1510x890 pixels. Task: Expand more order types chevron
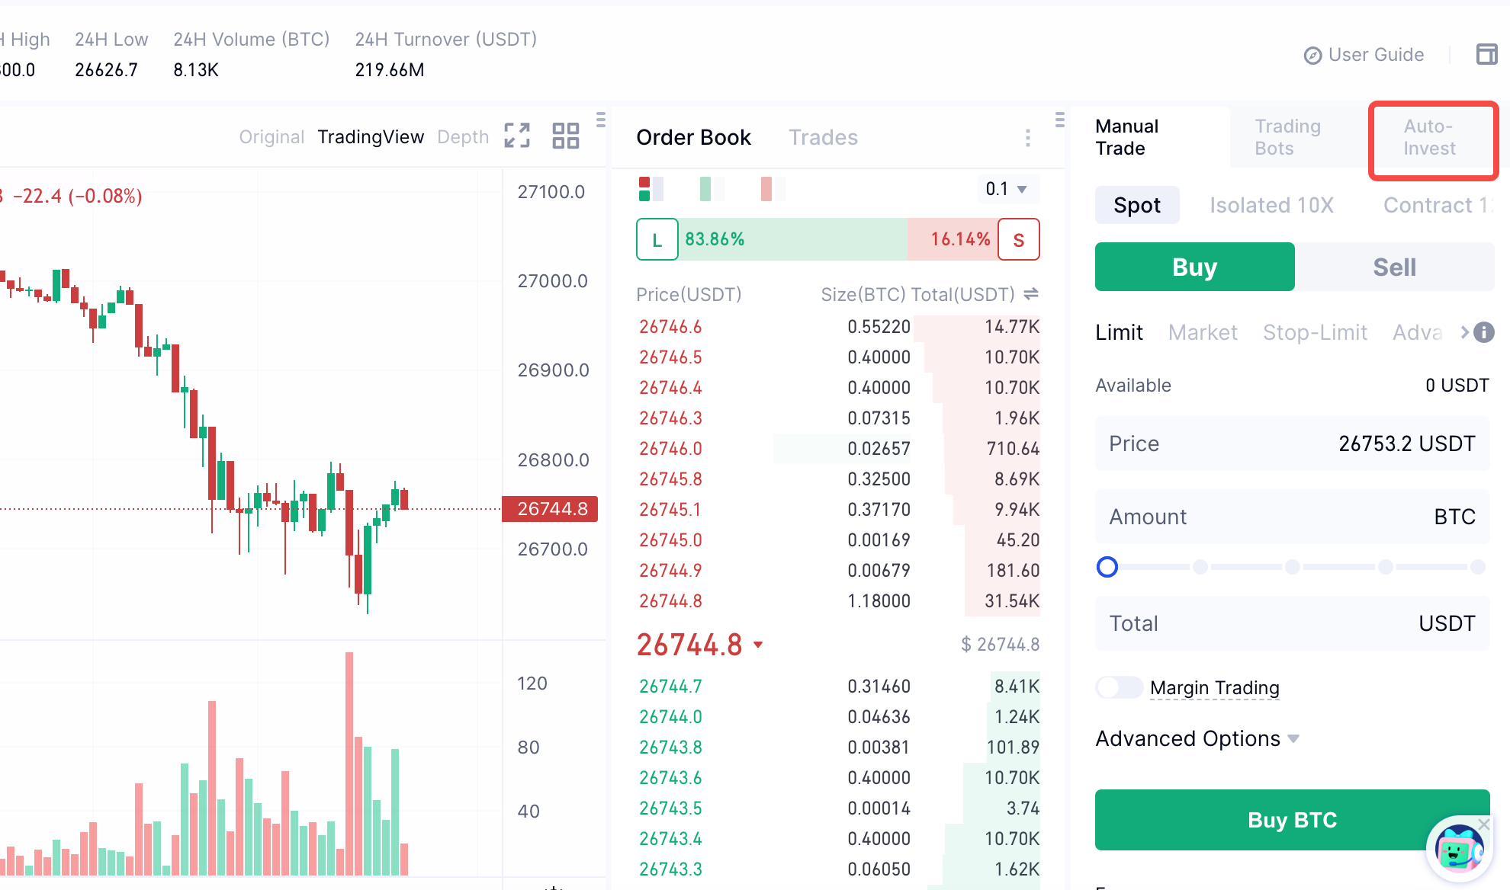coord(1464,332)
